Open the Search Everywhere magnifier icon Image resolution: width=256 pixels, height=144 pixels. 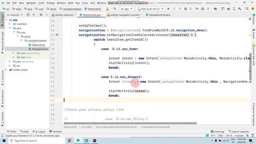[247, 9]
